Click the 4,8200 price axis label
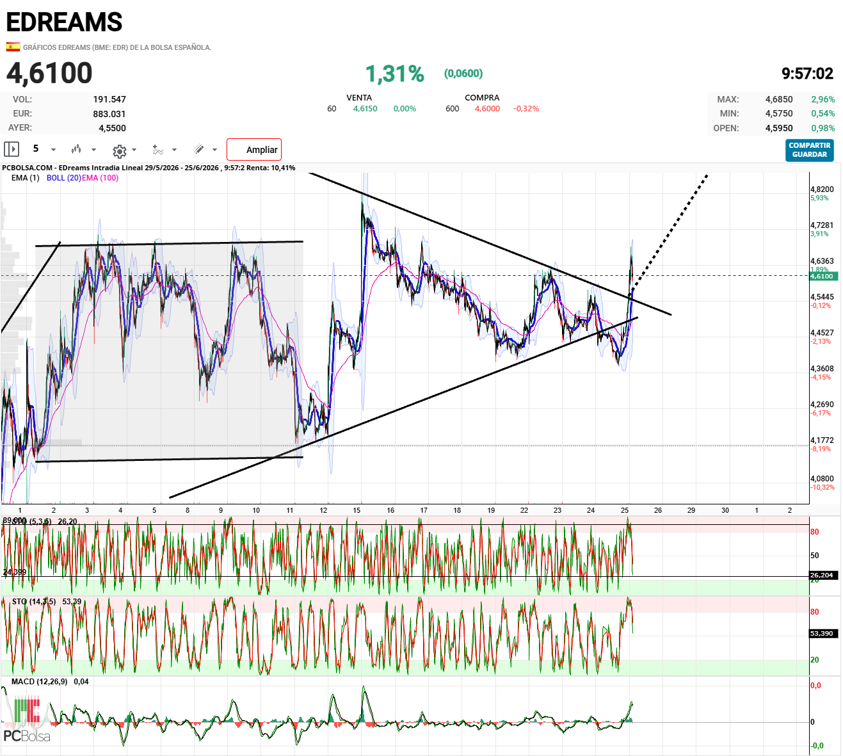This screenshot has height=756, width=843. [x=822, y=189]
